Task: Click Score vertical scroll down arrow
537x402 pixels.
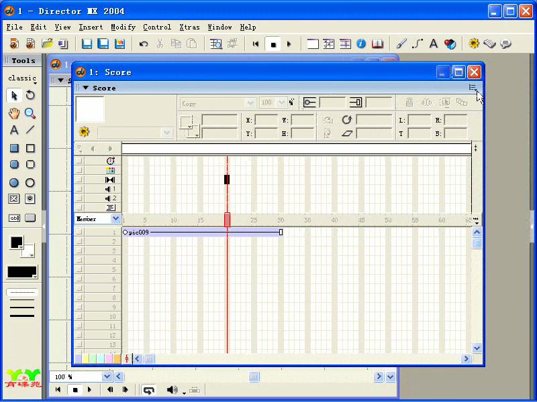Action: [x=477, y=348]
